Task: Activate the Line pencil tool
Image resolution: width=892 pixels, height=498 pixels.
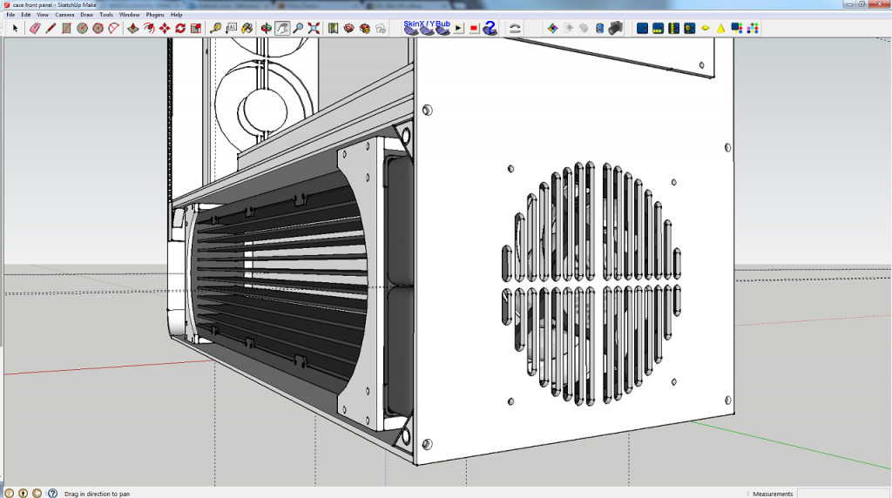Action: point(51,28)
